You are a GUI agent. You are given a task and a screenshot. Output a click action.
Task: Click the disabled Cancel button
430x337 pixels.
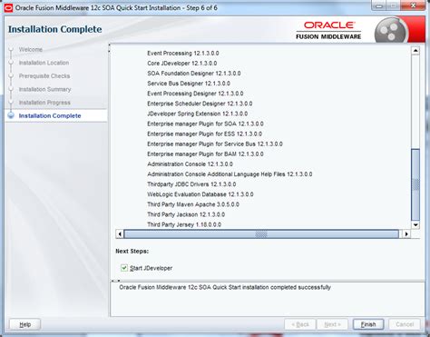405,324
